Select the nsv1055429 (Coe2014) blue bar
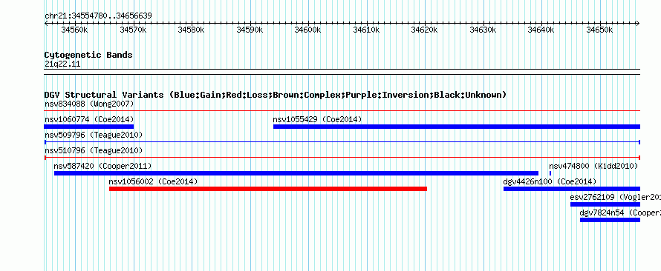 (457, 127)
